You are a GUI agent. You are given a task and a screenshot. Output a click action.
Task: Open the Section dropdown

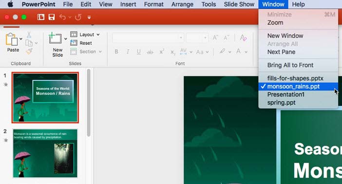(x=86, y=52)
